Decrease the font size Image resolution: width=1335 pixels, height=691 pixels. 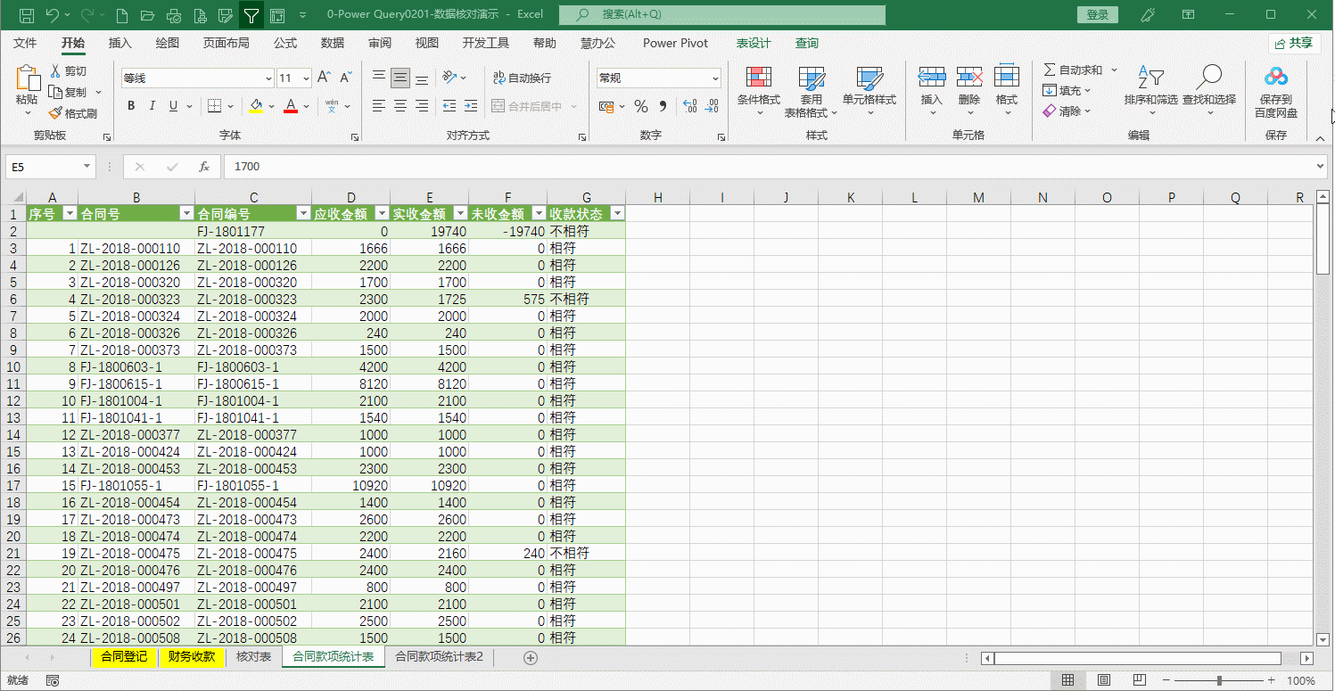pyautogui.click(x=347, y=78)
